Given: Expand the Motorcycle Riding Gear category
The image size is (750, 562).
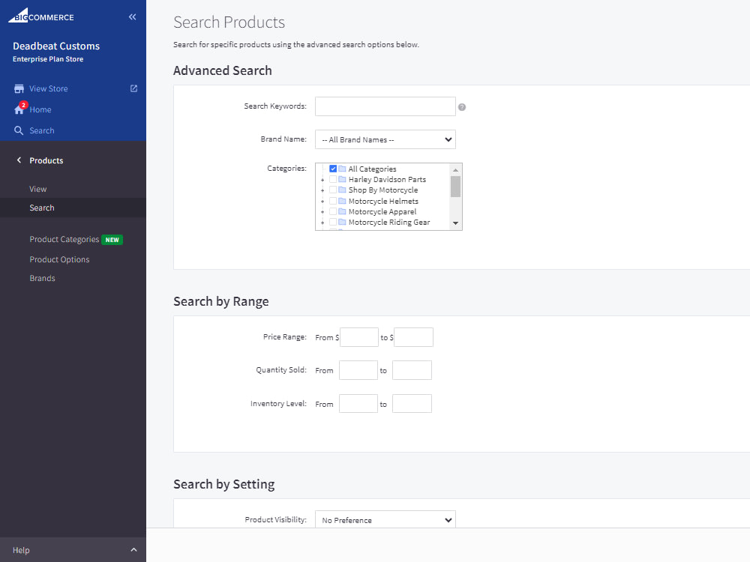Looking at the screenshot, I should pyautogui.click(x=322, y=223).
